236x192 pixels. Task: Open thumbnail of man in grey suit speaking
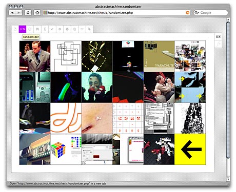pos(35,56)
